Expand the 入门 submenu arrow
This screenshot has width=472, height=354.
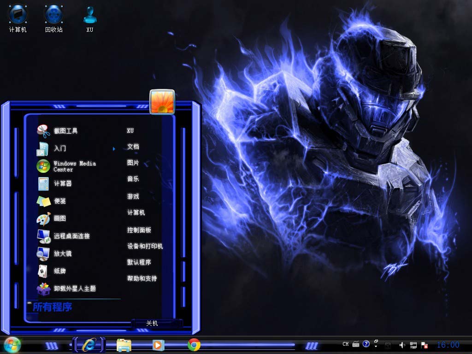114,149
